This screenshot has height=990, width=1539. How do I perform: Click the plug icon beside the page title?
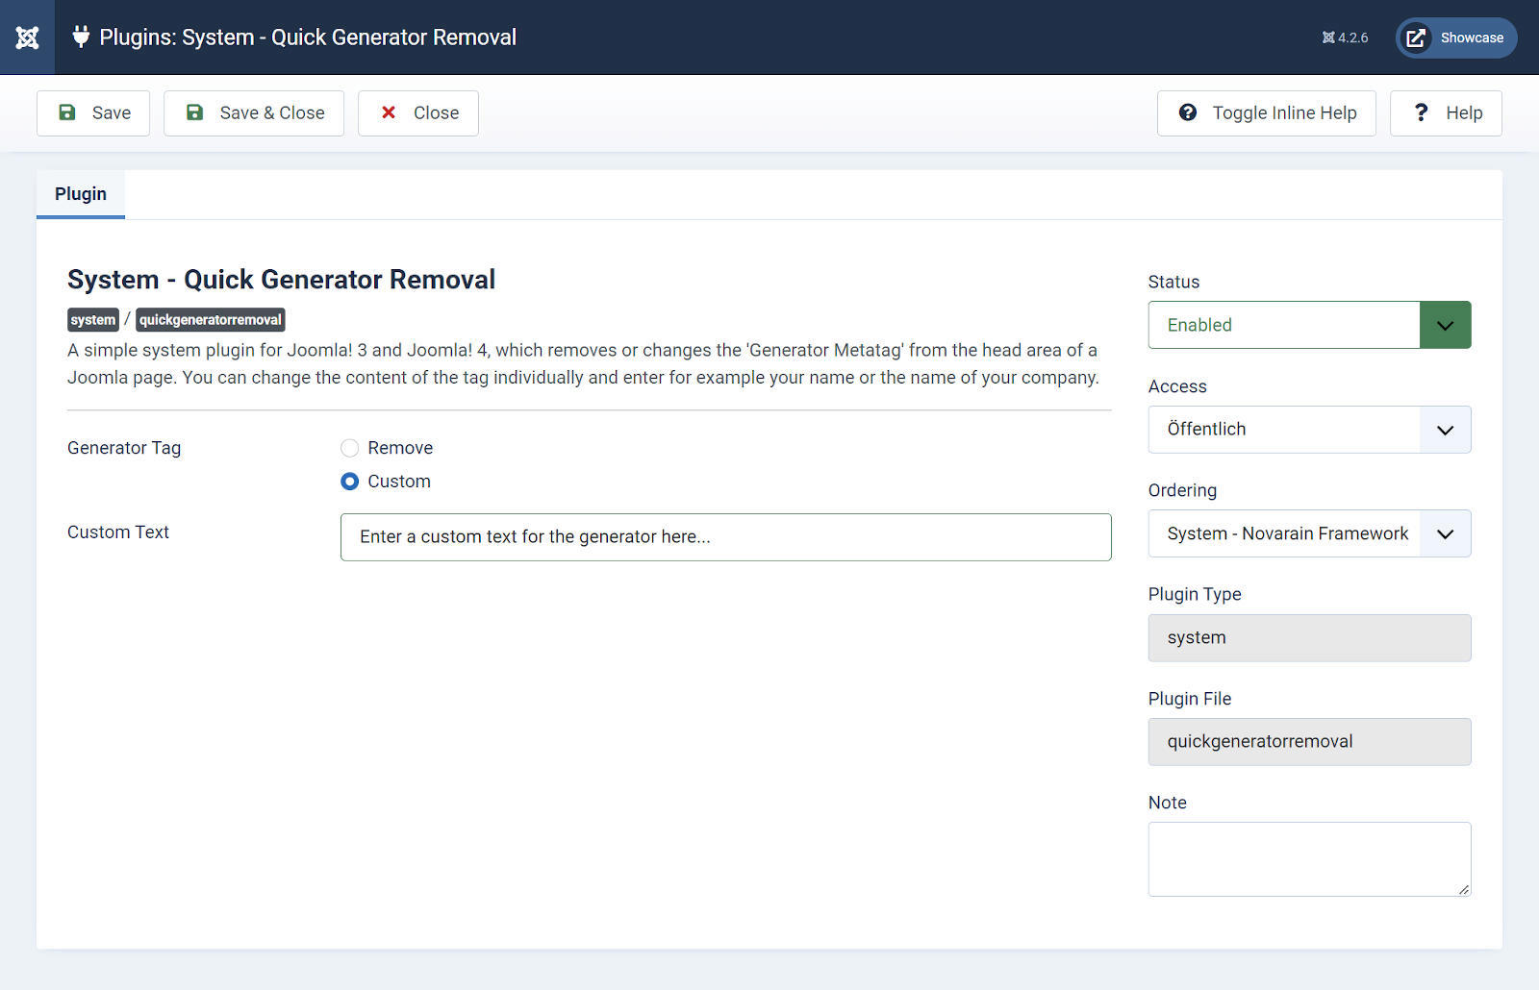coord(81,37)
